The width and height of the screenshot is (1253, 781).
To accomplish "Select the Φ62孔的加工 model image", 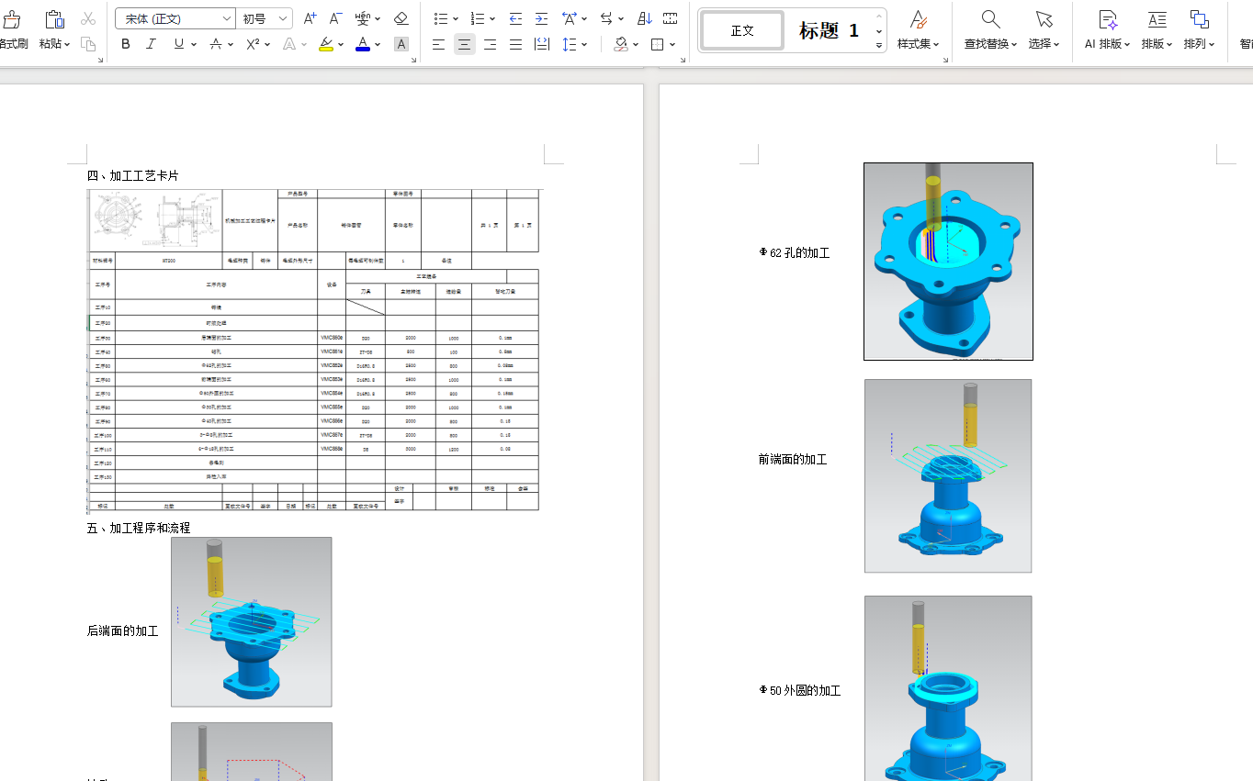I will click(x=948, y=262).
